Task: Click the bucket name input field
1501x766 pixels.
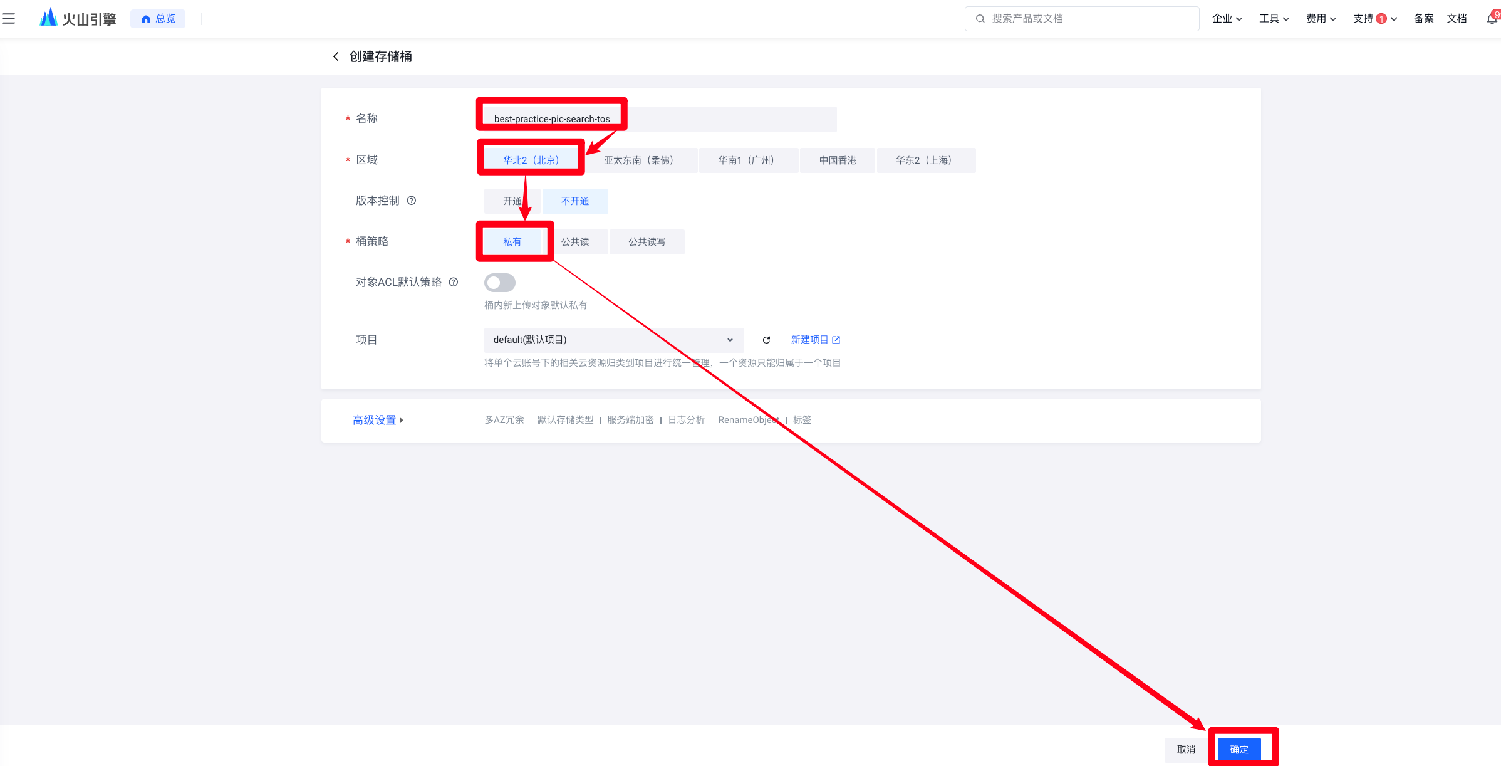Action: [x=660, y=119]
